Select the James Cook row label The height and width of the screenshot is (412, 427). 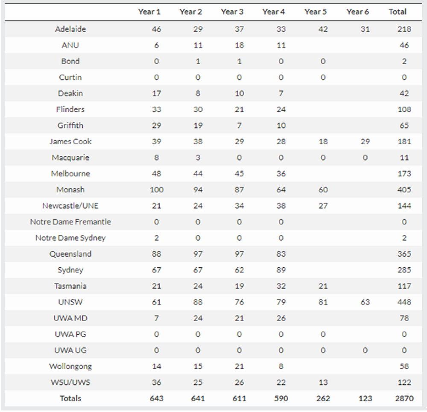pos(70,142)
